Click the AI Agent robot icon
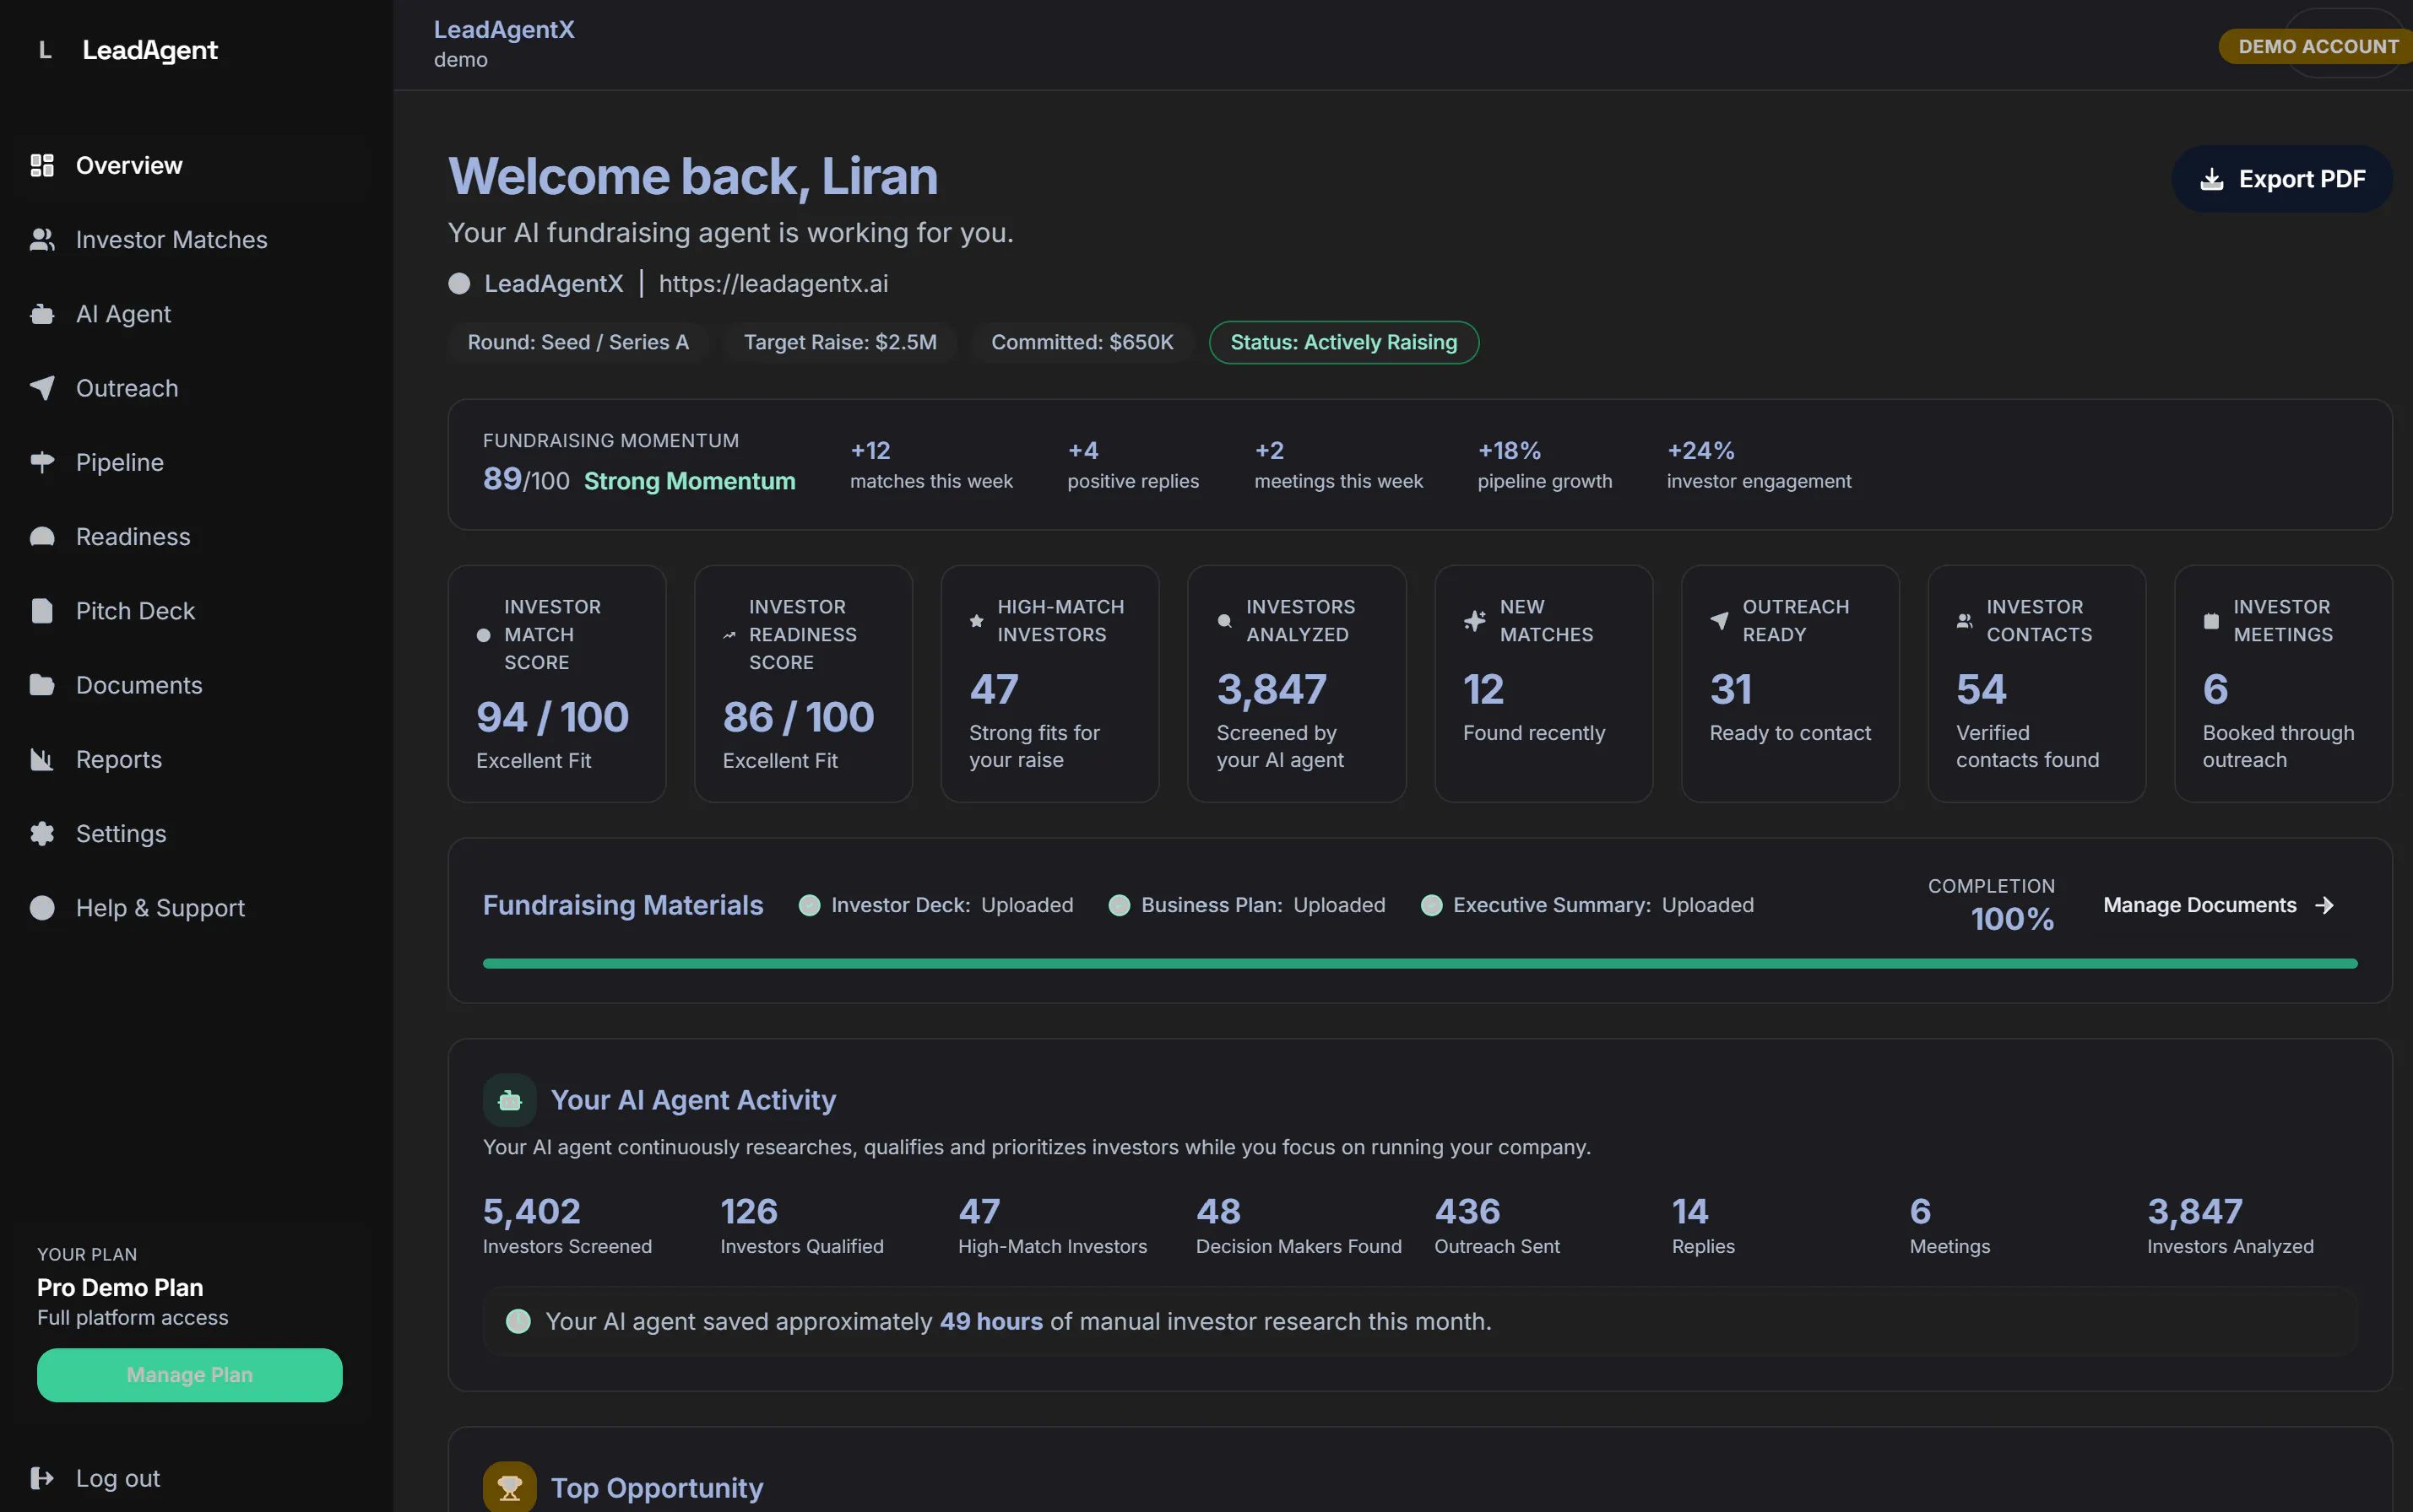Screen dimensions: 2413x1512 coord(42,314)
